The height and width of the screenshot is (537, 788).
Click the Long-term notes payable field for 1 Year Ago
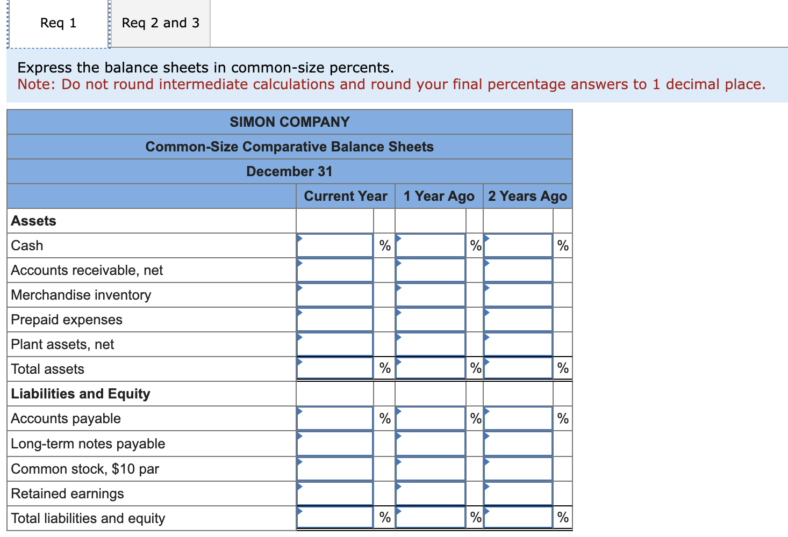click(430, 443)
